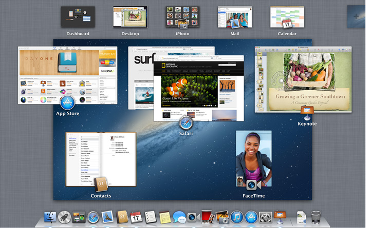Switch to the Calendar space
Image resolution: width=370 pixels, height=228 pixels.
[x=287, y=17]
